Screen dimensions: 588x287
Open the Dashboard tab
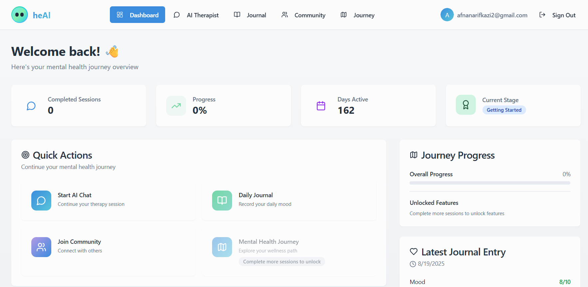(138, 15)
